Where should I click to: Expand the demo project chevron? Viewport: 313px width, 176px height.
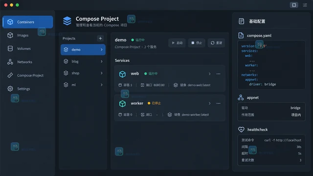coord(101,49)
